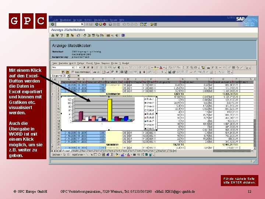Open the Diagramm 26 name box dropdown
The width and height of the screenshot is (265, 199).
tap(68, 76)
